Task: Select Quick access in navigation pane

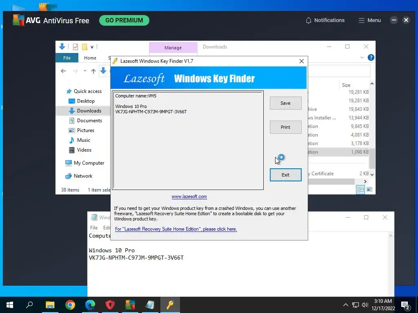Action: (84, 91)
